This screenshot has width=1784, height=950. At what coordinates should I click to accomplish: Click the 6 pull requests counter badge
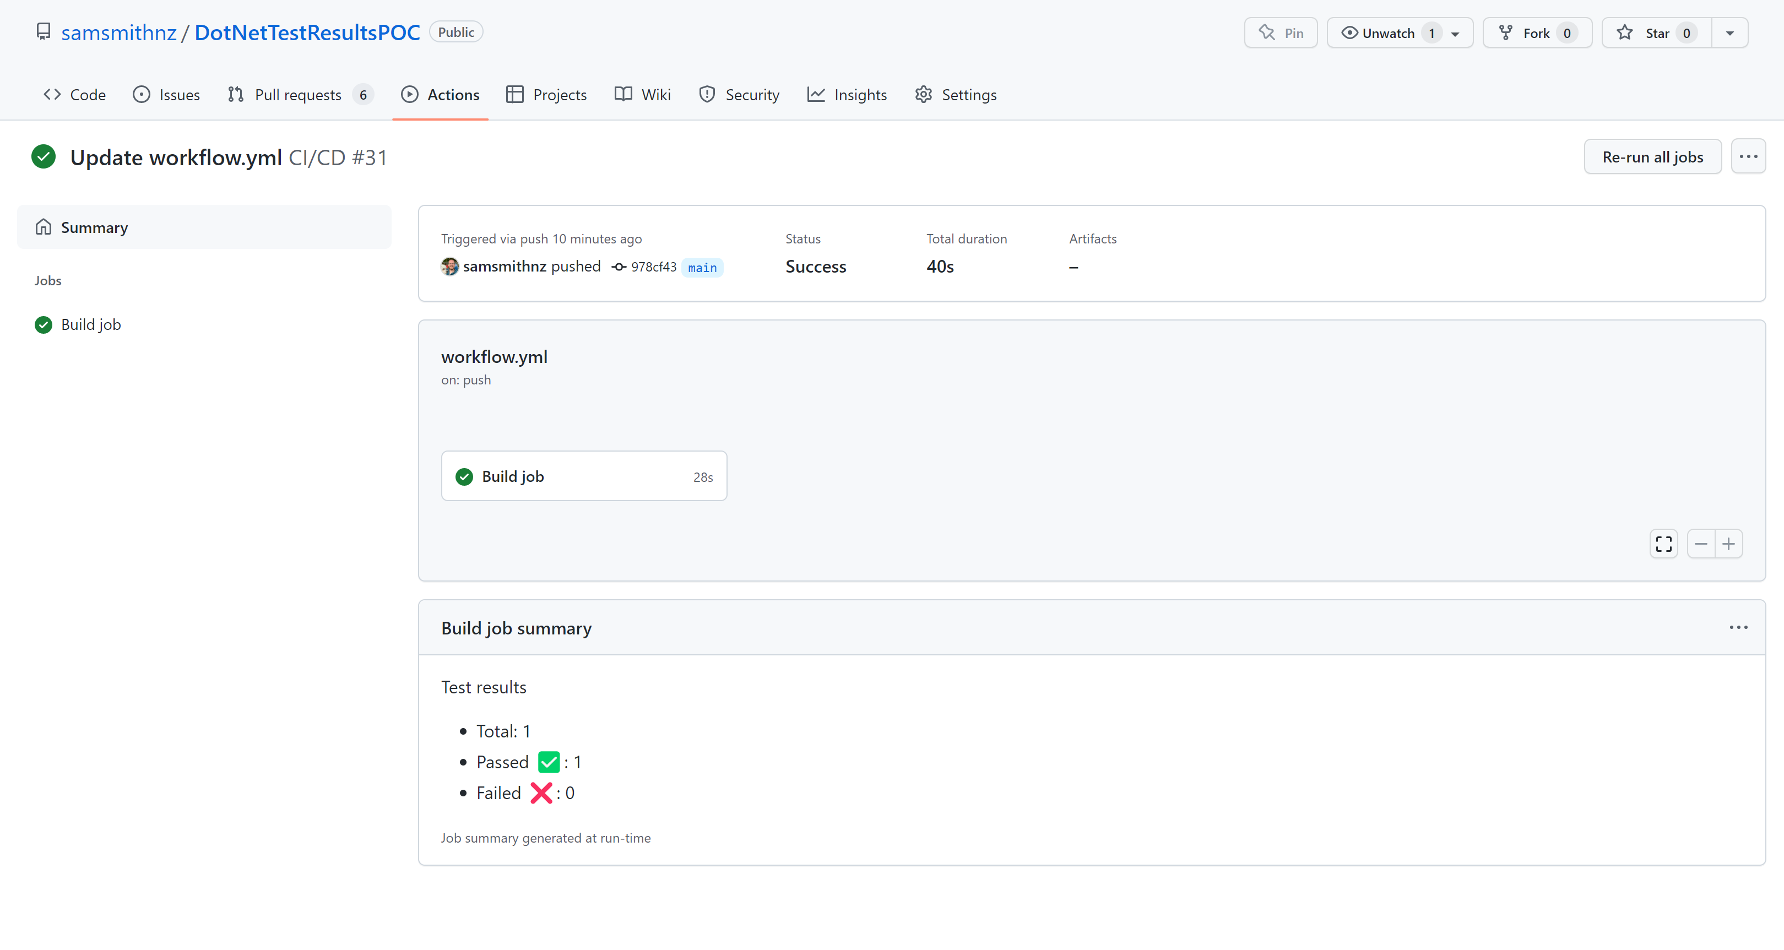(x=363, y=95)
